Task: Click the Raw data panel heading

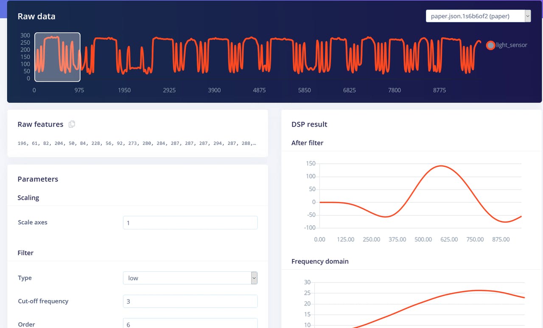Action: point(36,17)
